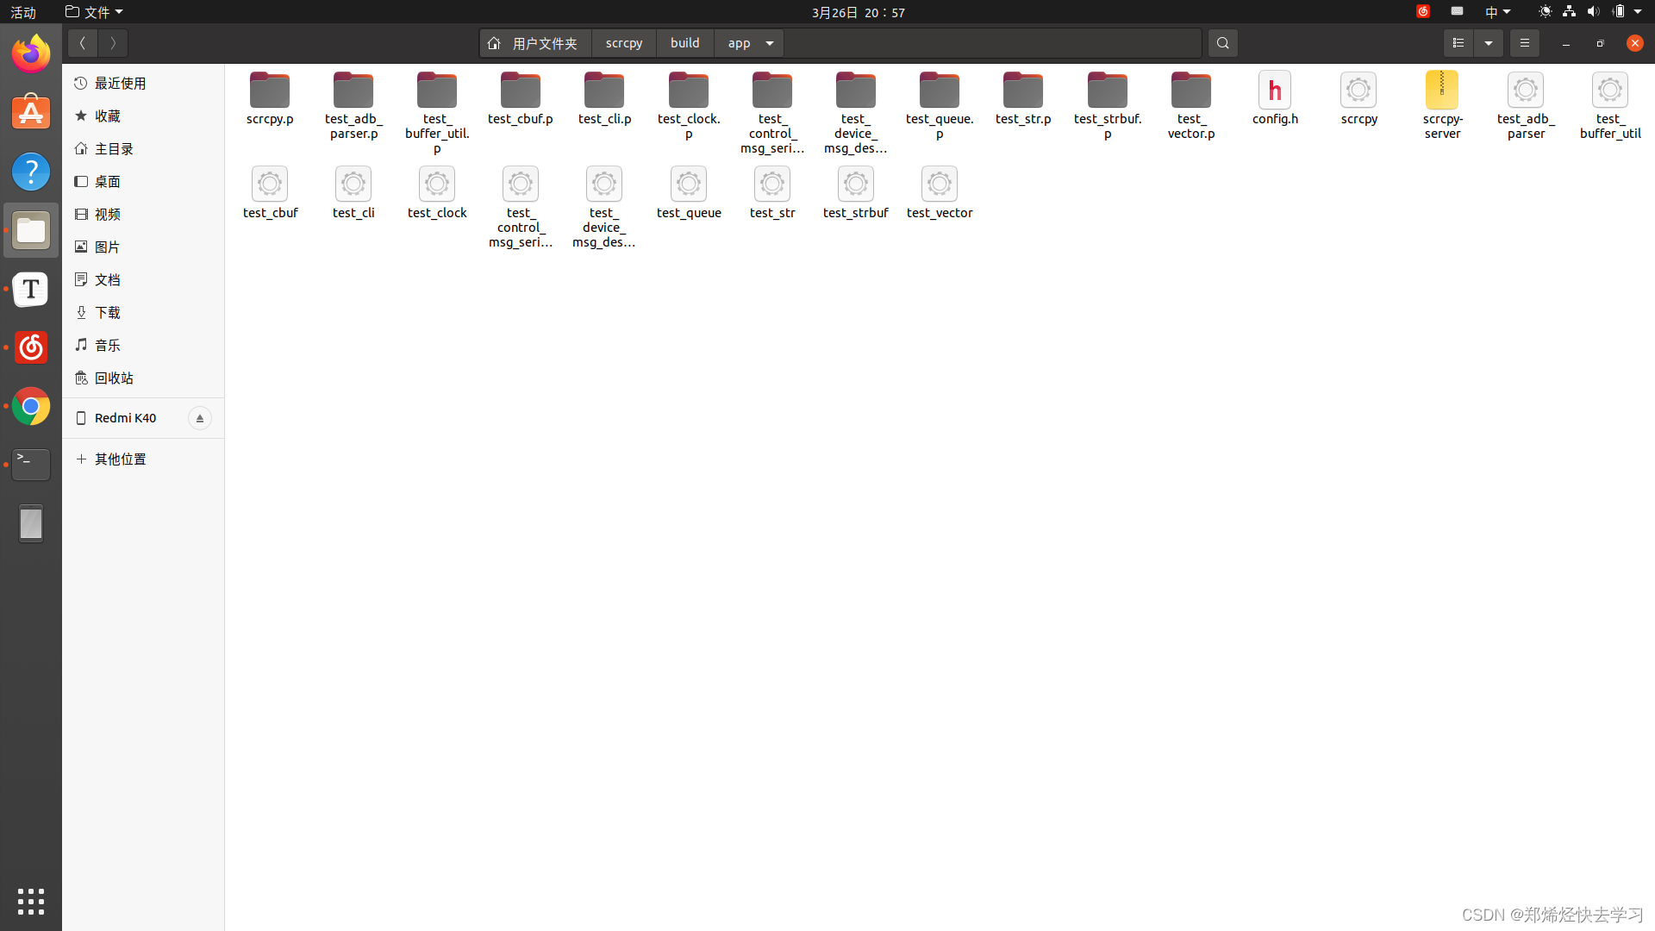This screenshot has height=931, width=1655.
Task: Click 活动 activities button
Action: pos(23,12)
